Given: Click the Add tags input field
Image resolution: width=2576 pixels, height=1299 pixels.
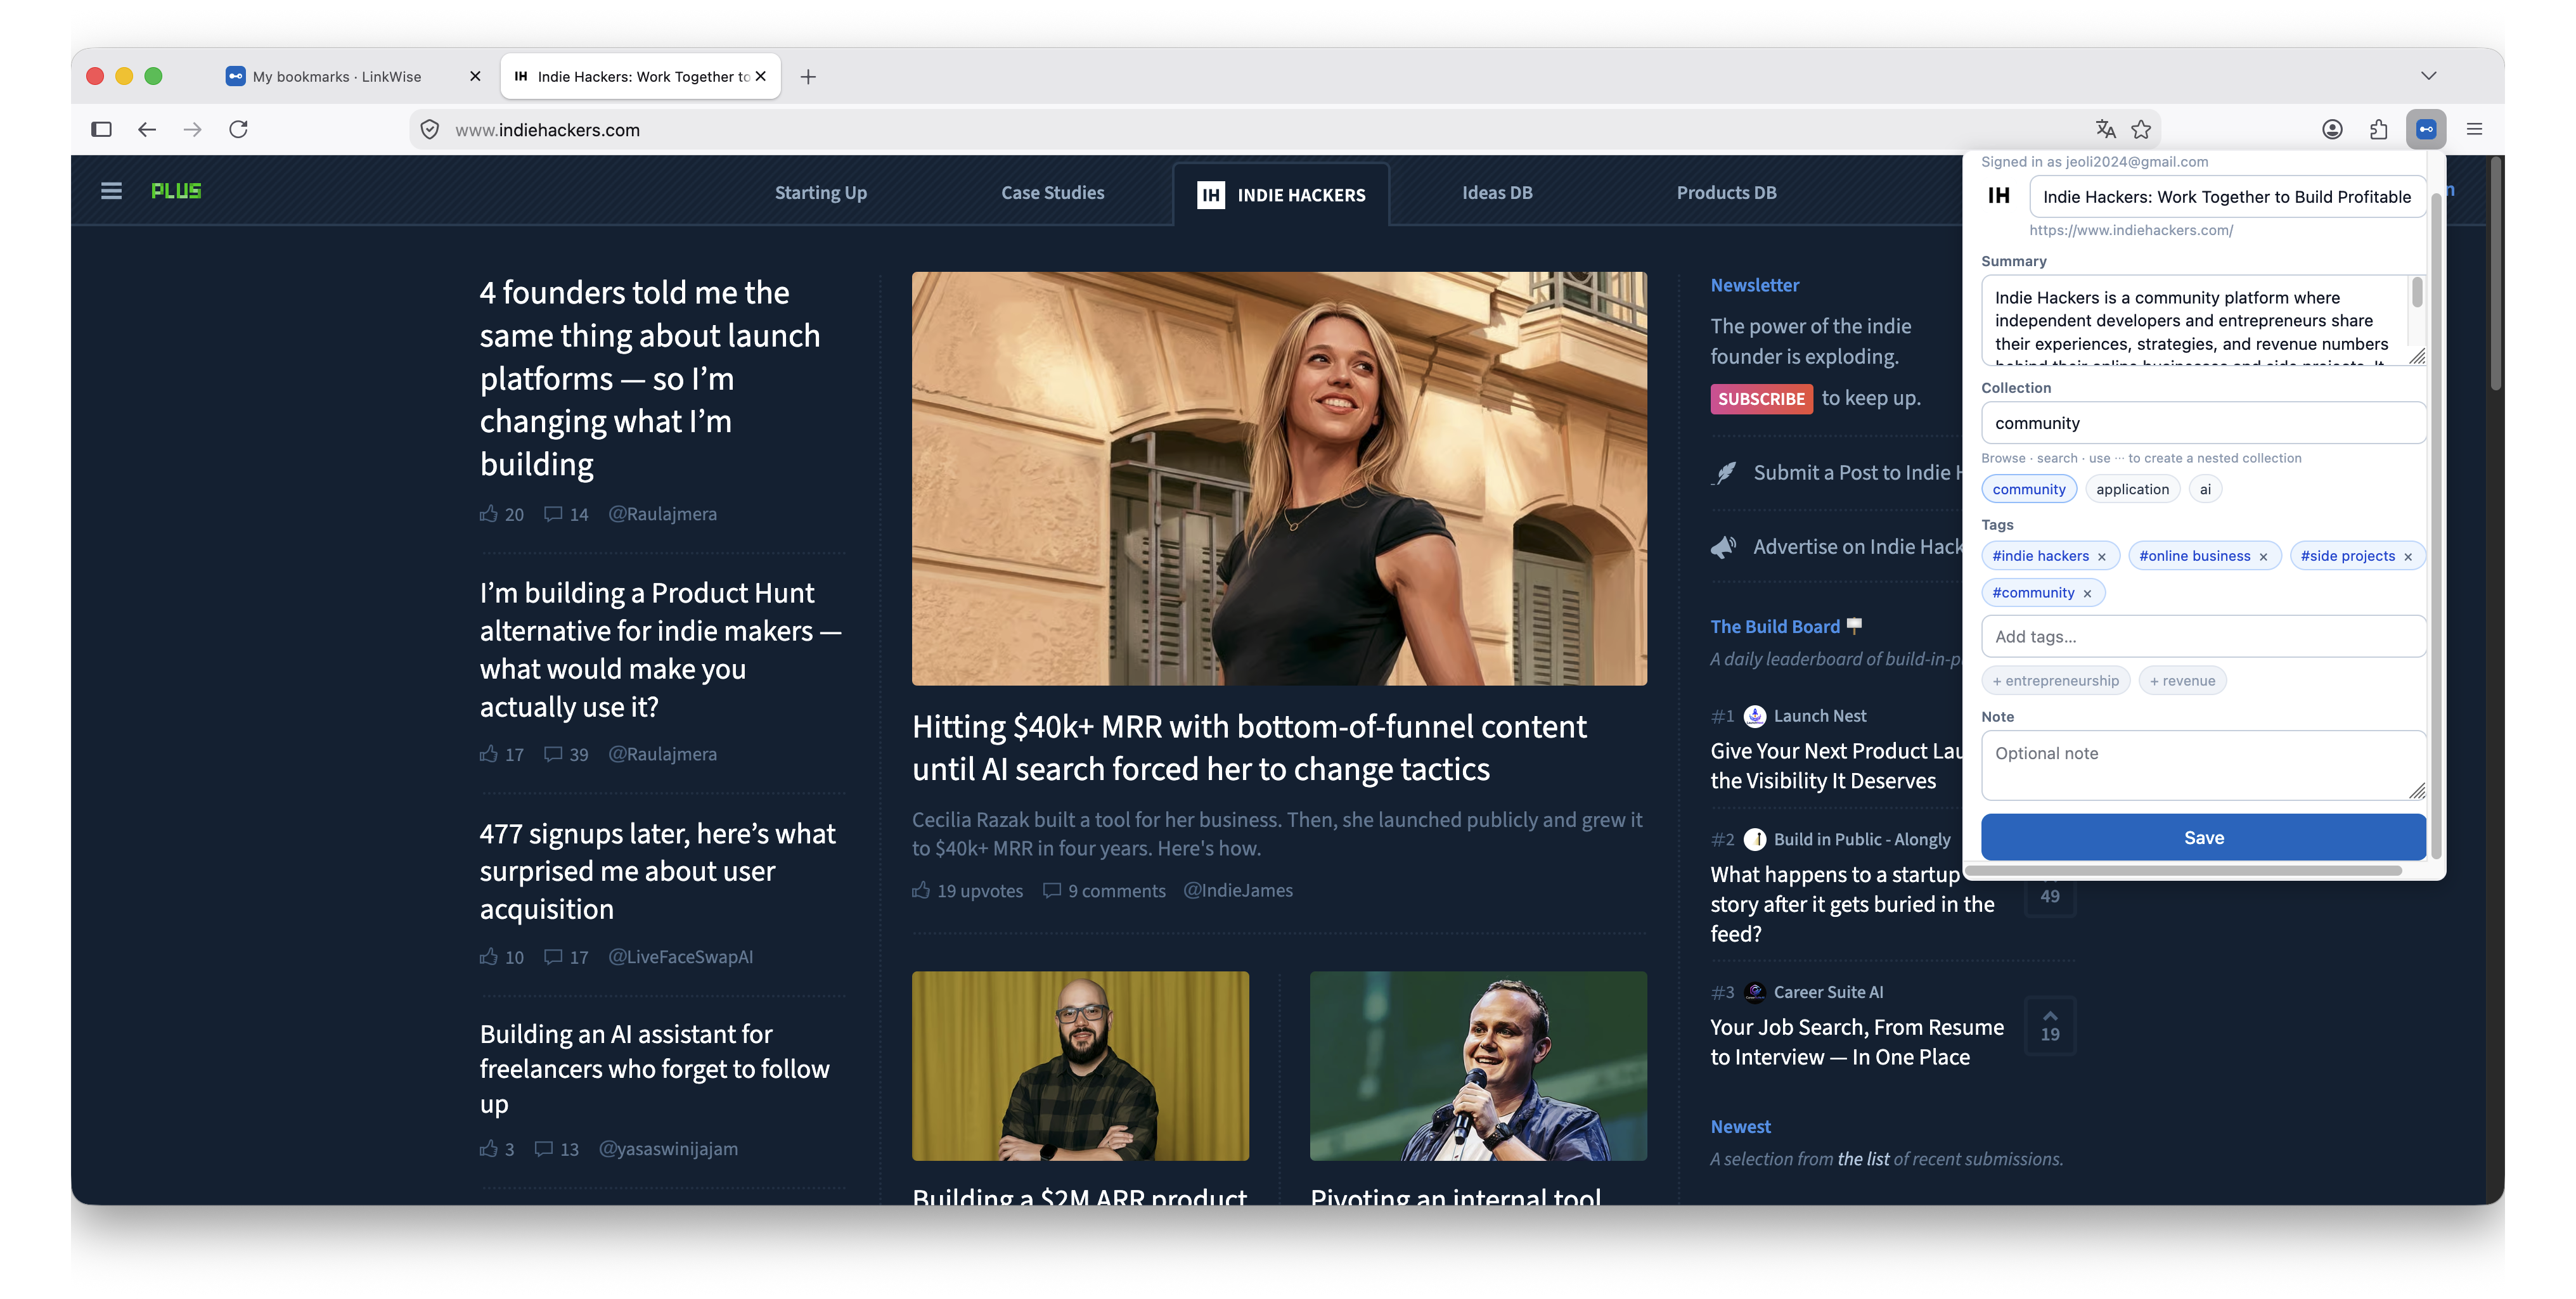Looking at the screenshot, I should click(2204, 637).
